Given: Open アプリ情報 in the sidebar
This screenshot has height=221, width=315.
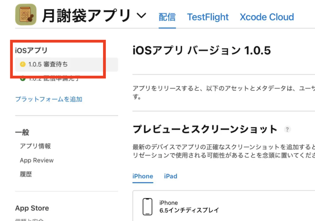Looking at the screenshot, I should tap(35, 146).
